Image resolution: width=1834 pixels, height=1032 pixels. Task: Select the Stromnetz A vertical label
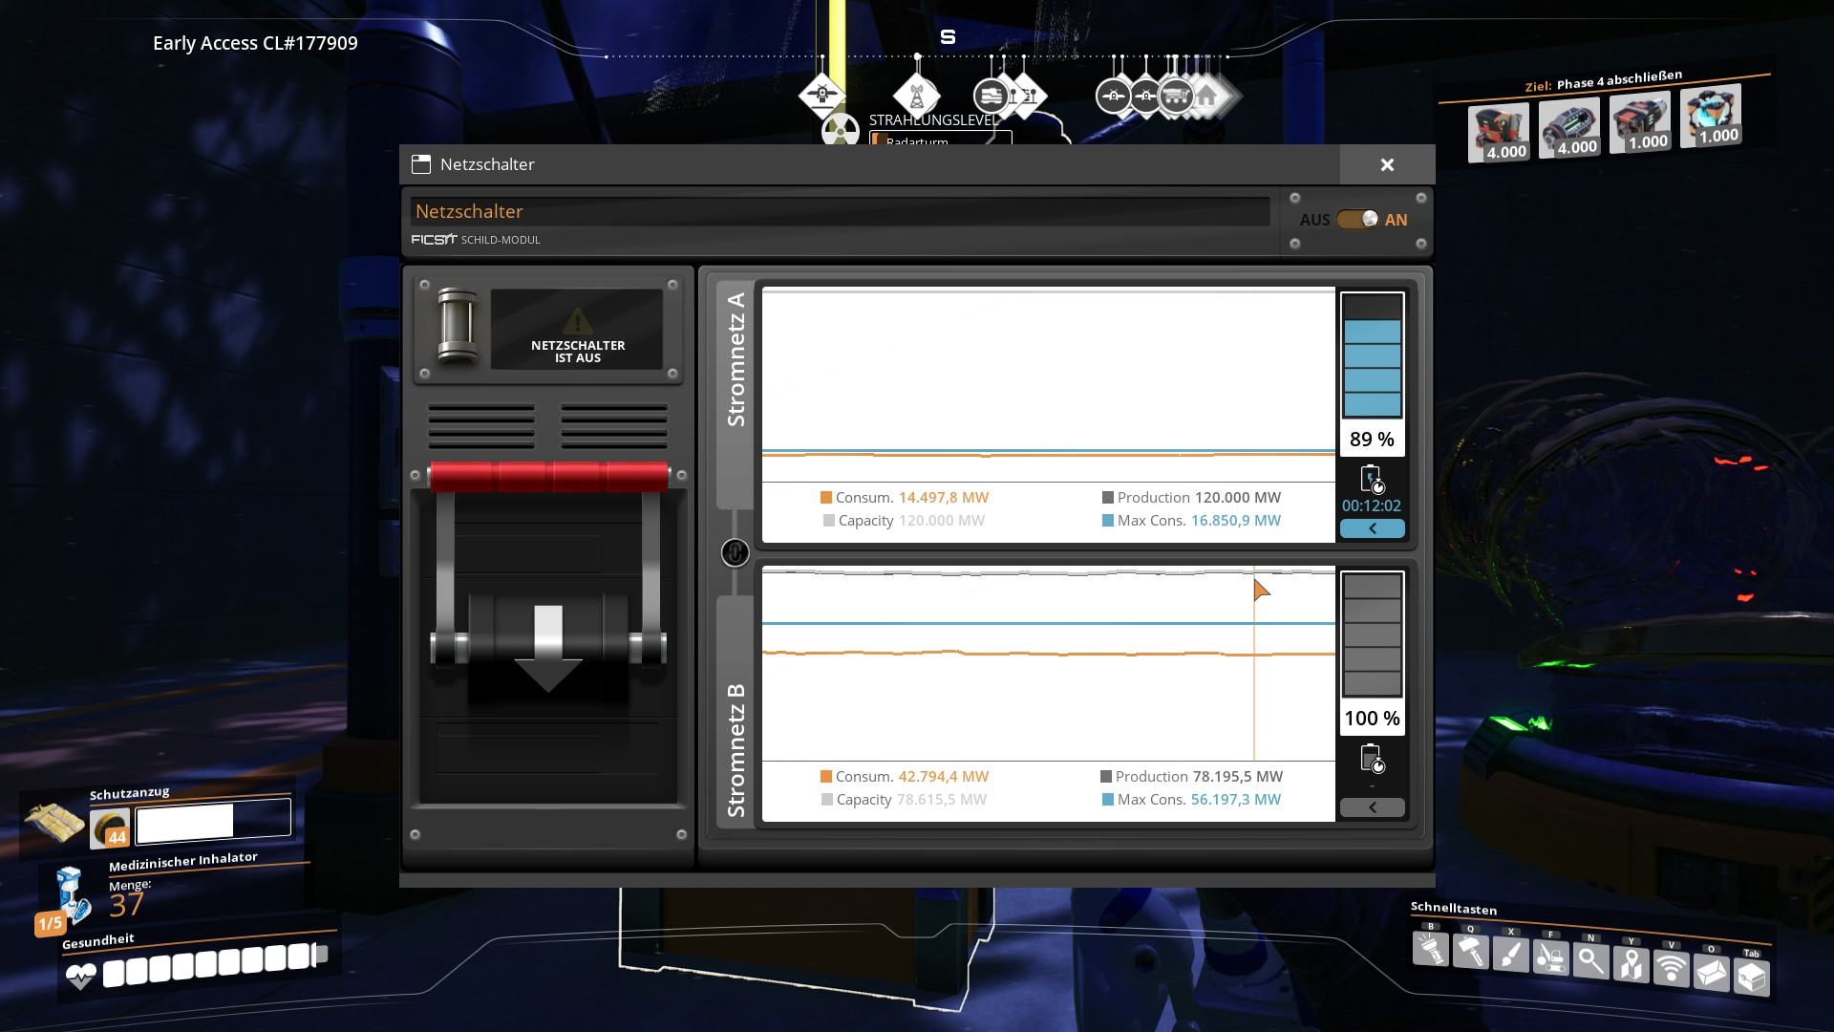click(x=736, y=359)
